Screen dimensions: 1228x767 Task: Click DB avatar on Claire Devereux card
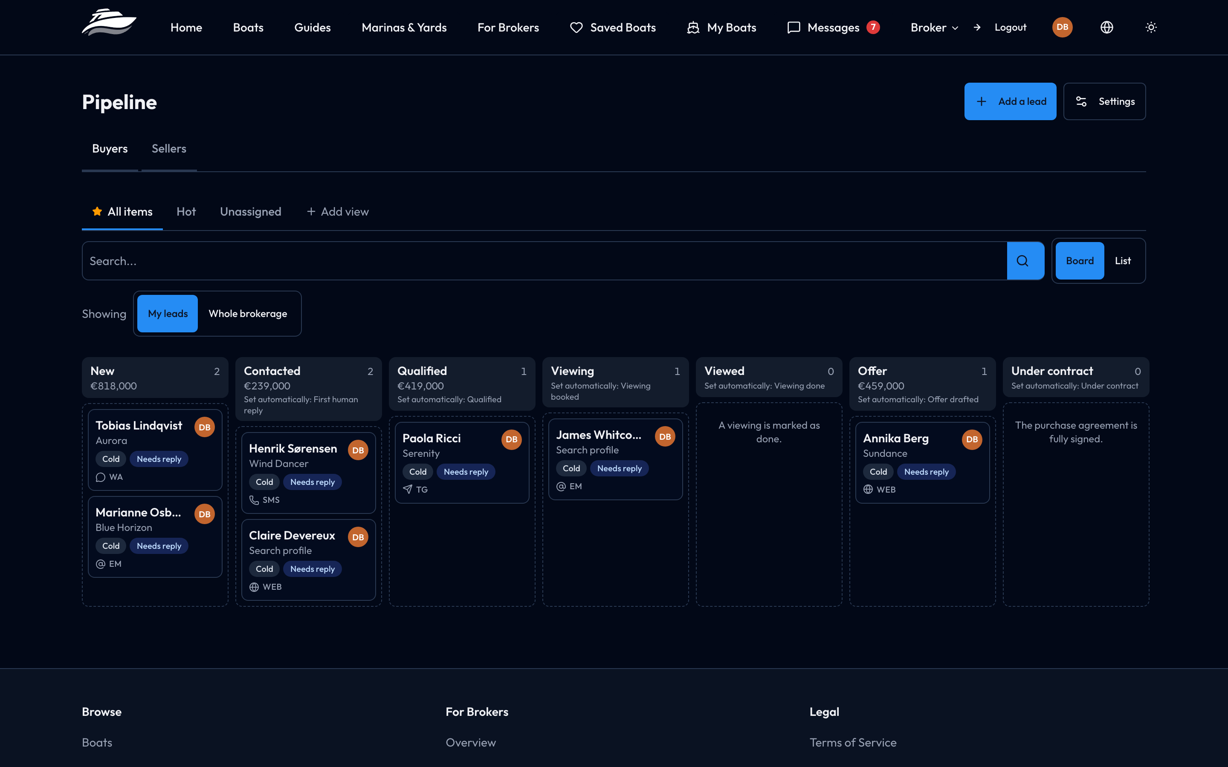(x=358, y=537)
